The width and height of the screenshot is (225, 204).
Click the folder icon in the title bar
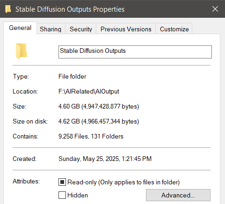pos(8,9)
